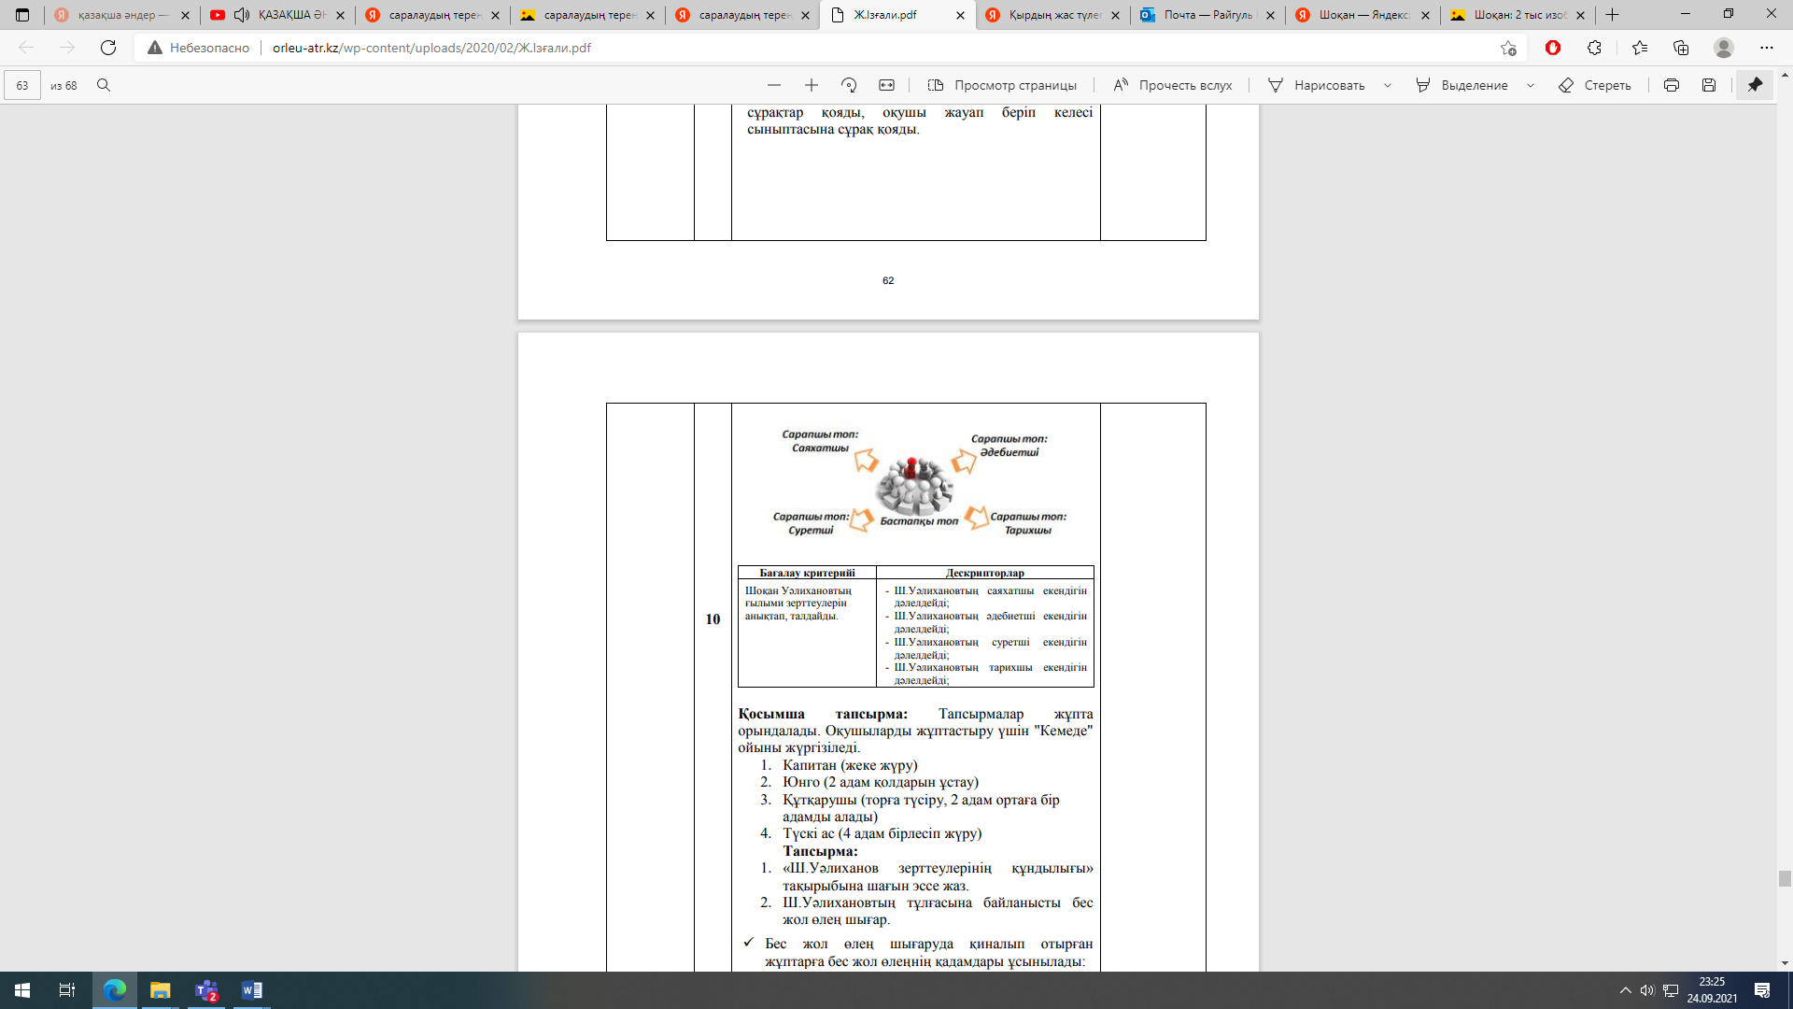Open the browser extensions puzzle icon
Viewport: 1793px width, 1009px height.
[1594, 48]
